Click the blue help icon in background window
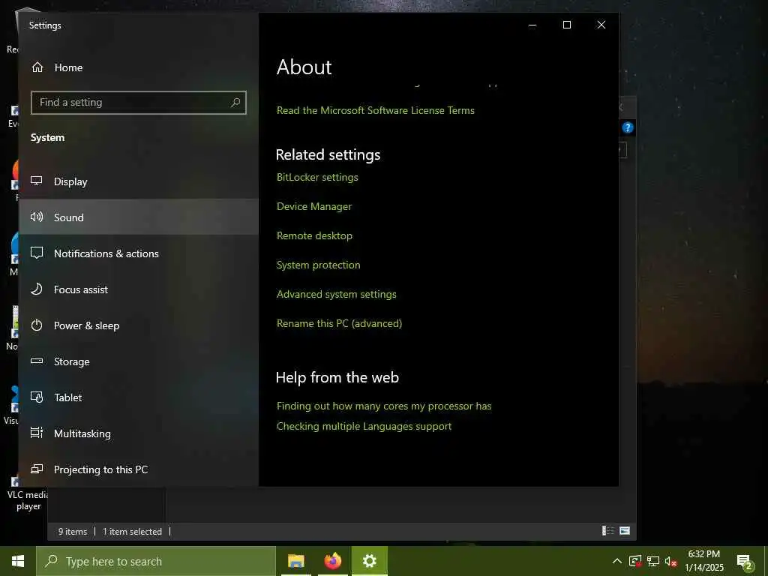The height and width of the screenshot is (576, 768). (628, 127)
